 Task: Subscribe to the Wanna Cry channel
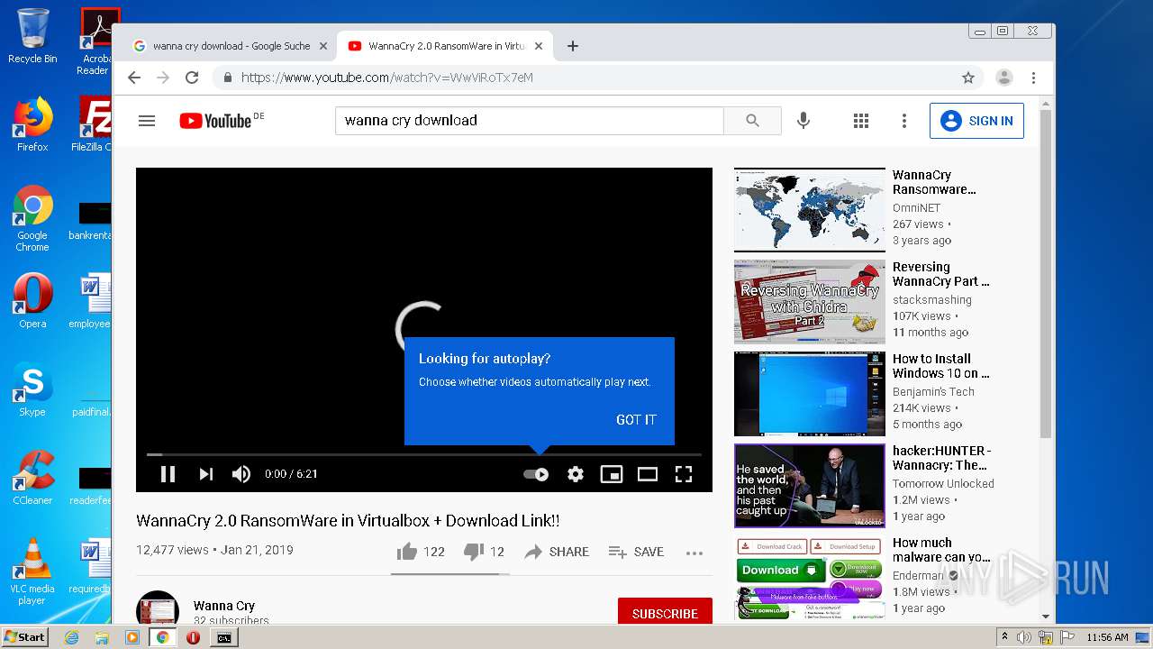point(665,613)
